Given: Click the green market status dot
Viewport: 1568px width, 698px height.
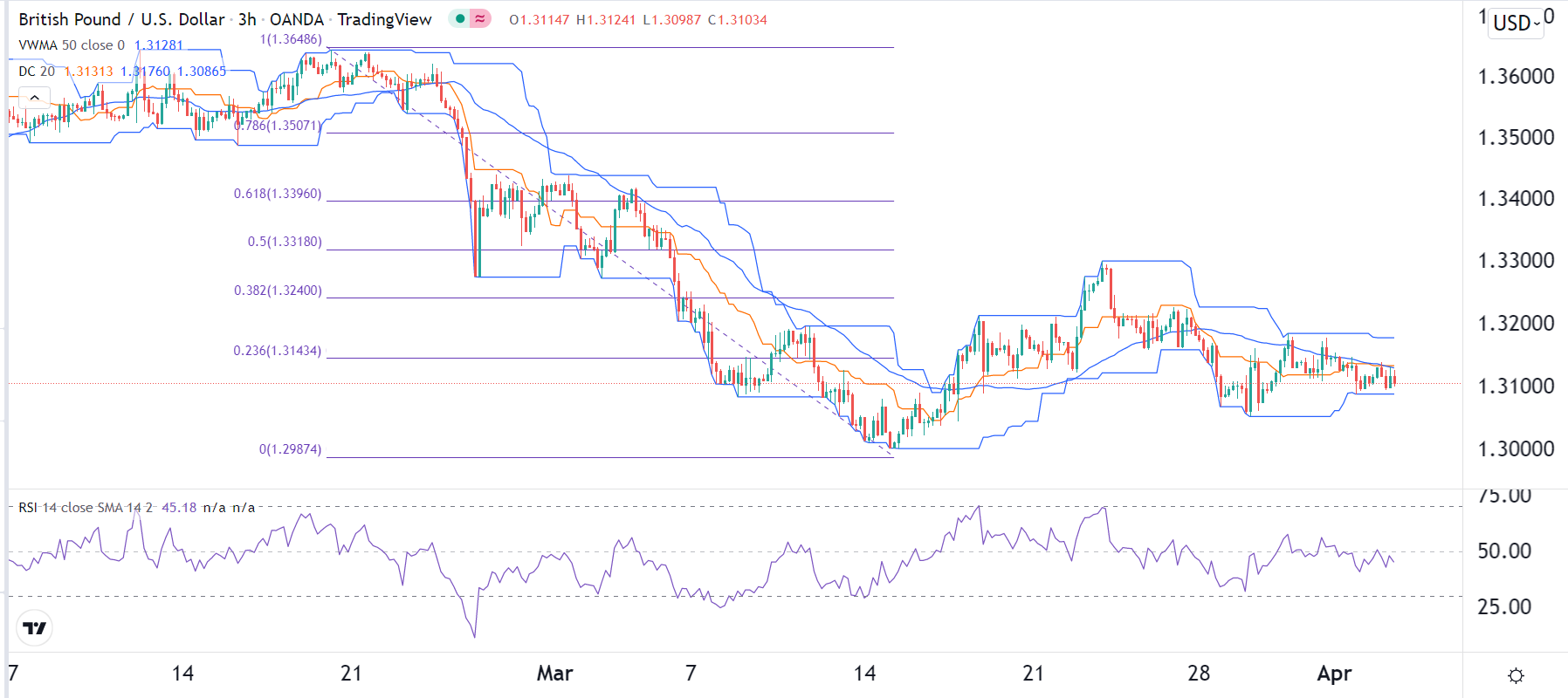Looking at the screenshot, I should (460, 18).
